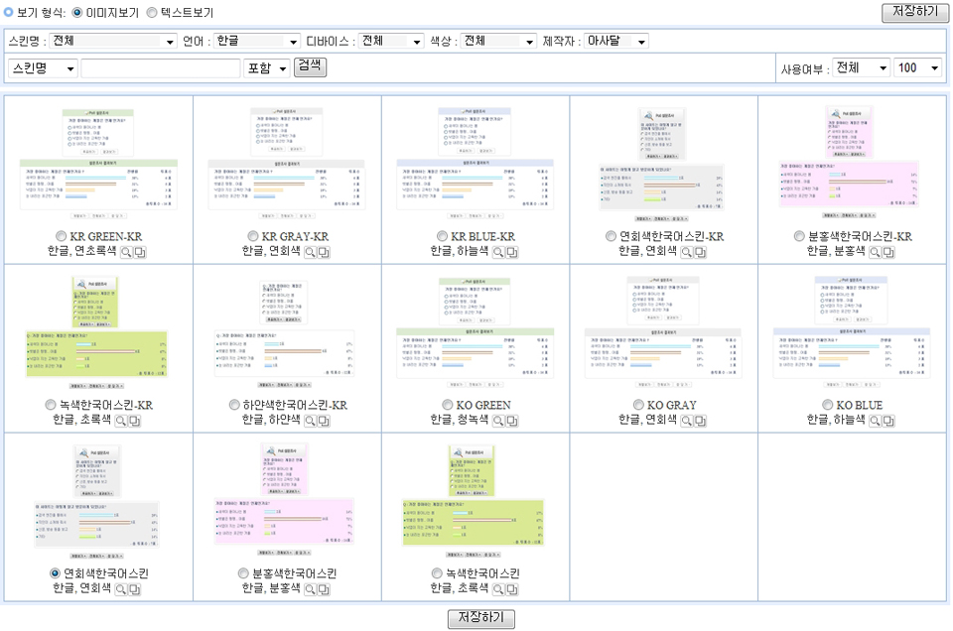The height and width of the screenshot is (631, 953).
Task: Click the 검색 search button
Action: (311, 66)
